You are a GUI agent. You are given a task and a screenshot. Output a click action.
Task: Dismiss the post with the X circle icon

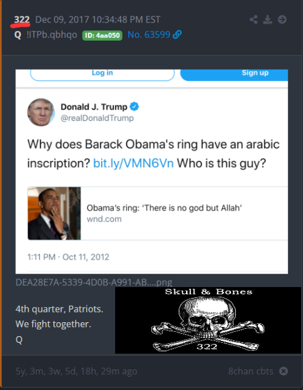284,371
